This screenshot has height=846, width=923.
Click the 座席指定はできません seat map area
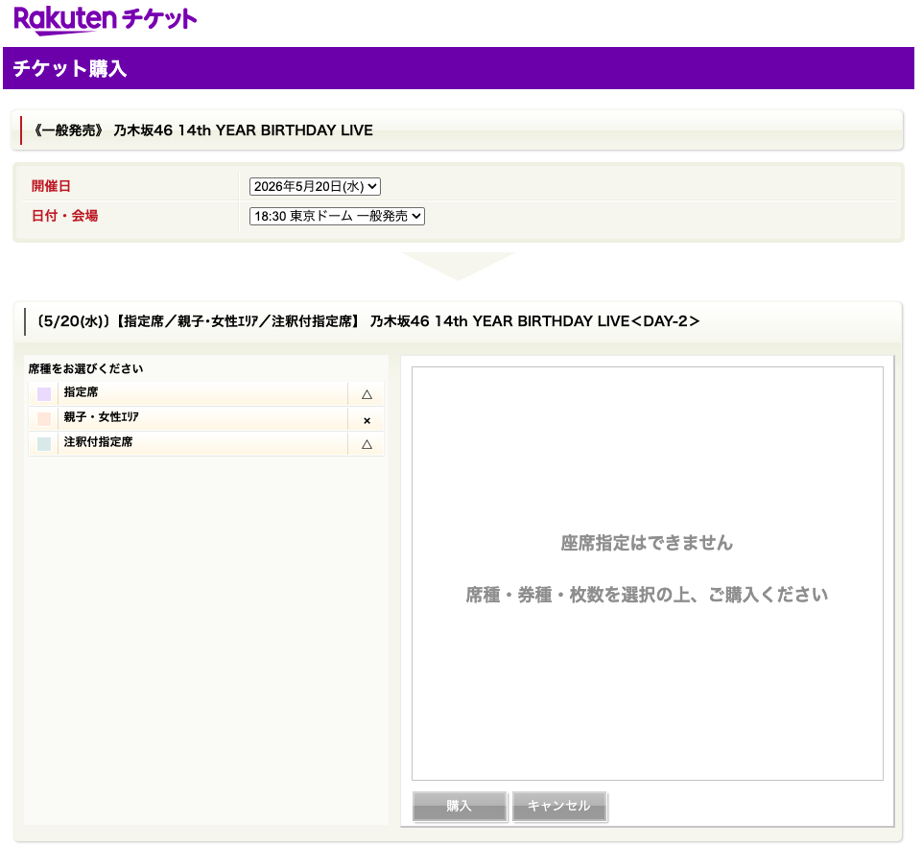[648, 574]
